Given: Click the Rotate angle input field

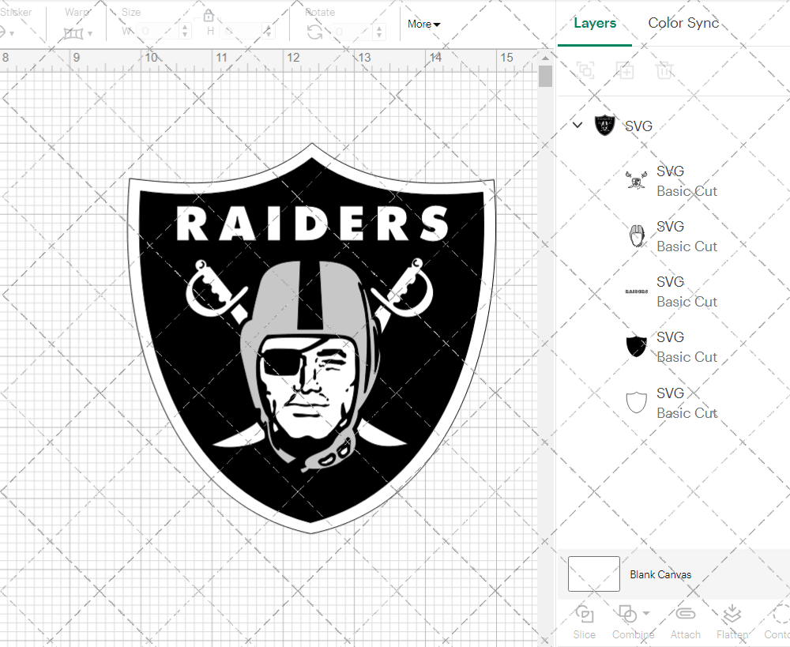Looking at the screenshot, I should tap(353, 32).
